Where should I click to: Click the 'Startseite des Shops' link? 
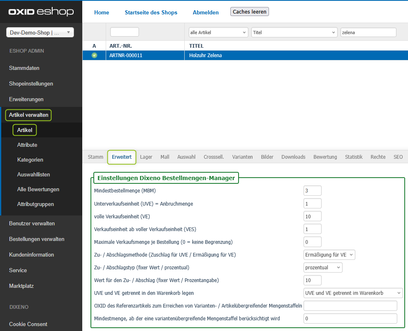click(151, 12)
